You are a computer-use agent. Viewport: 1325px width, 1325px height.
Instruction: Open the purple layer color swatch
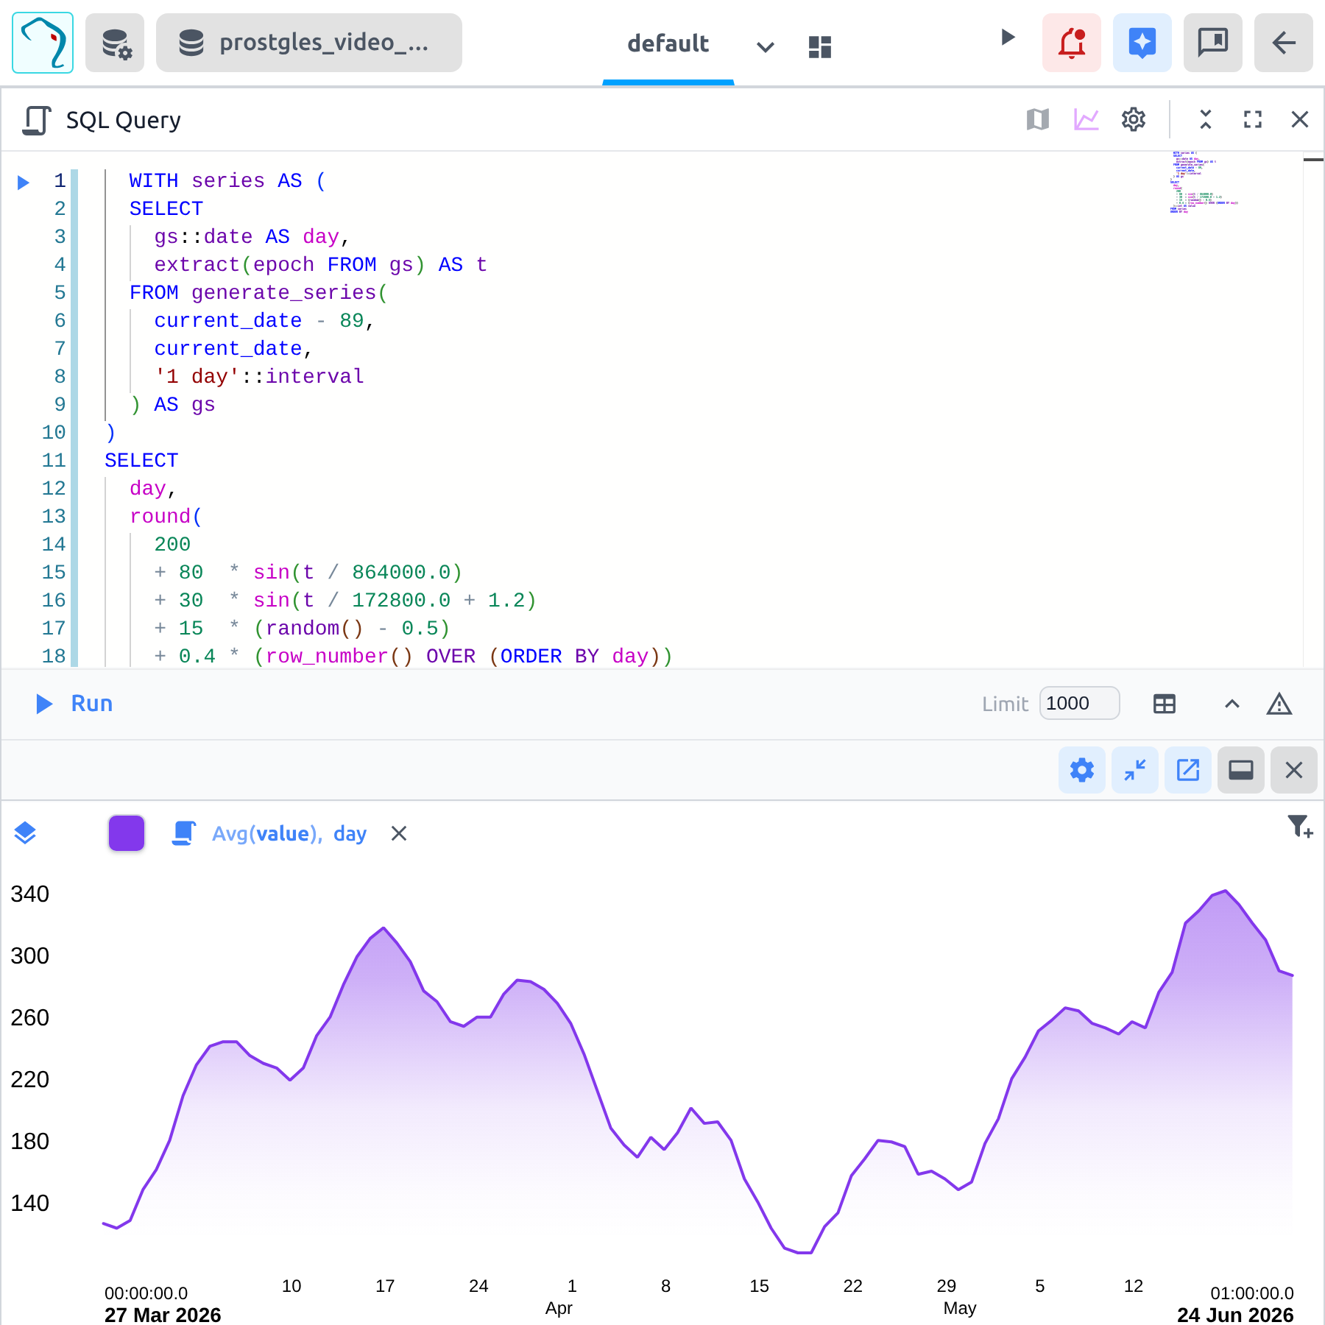coord(127,833)
